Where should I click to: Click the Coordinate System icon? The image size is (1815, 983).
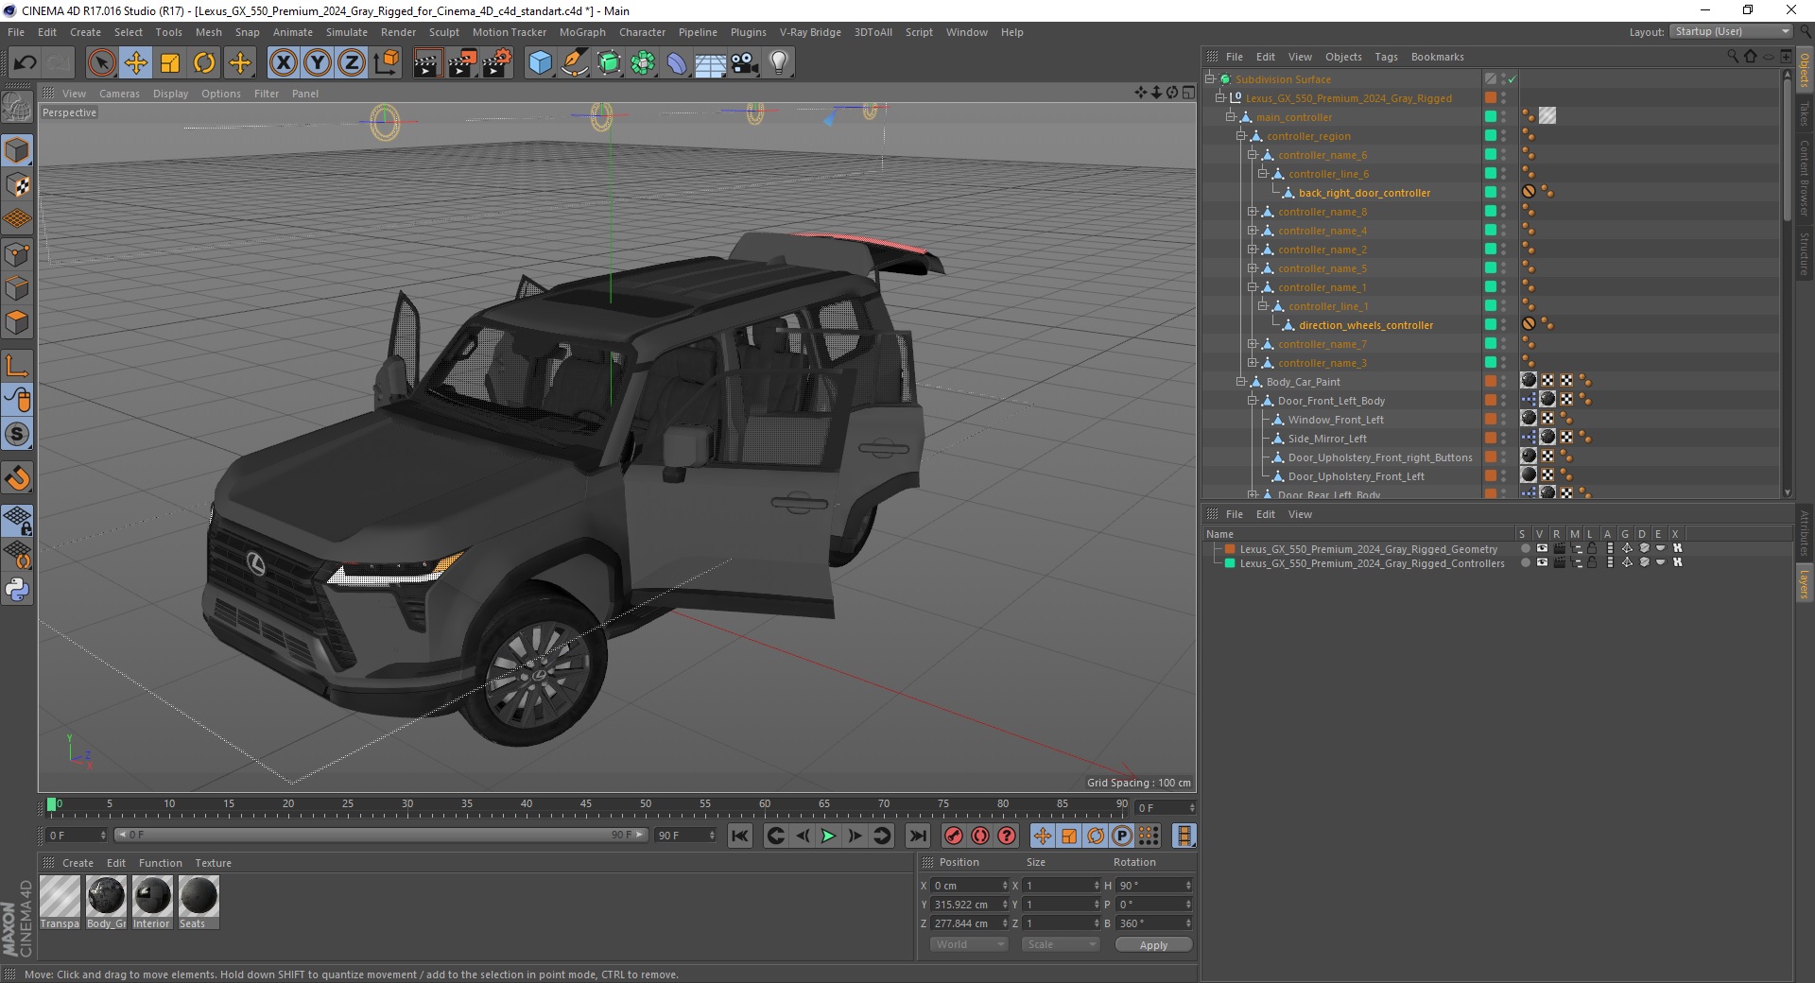[x=386, y=63]
